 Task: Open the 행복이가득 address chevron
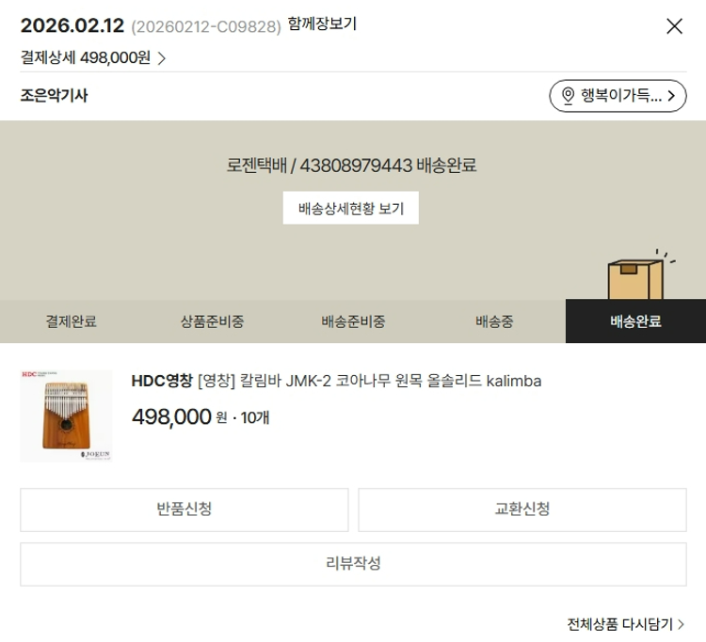[x=671, y=95]
